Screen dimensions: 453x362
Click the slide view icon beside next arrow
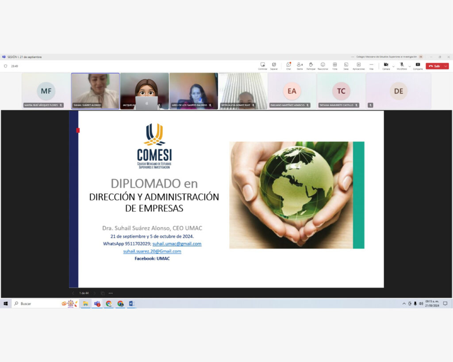103,293
